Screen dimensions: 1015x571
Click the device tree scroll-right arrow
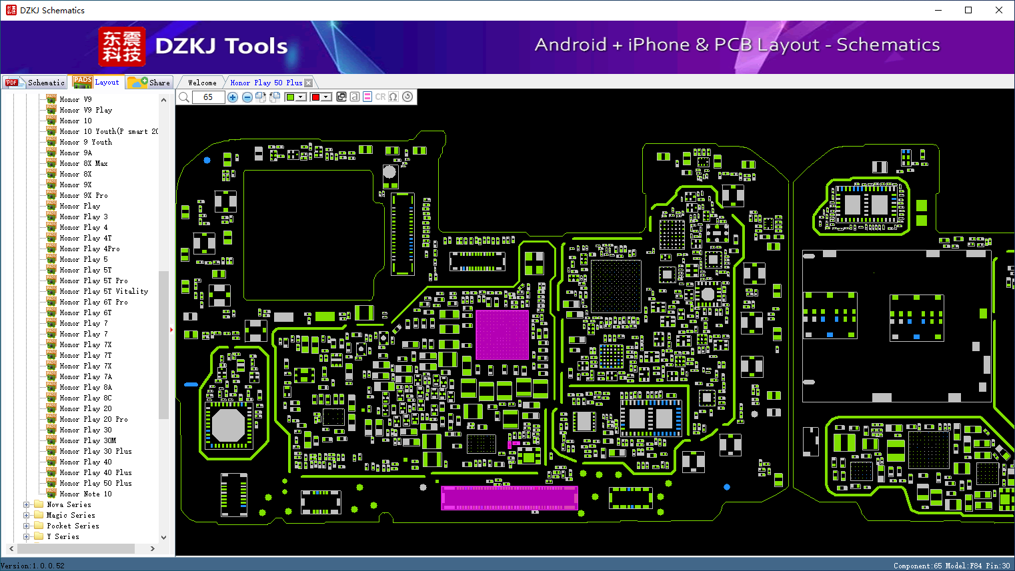153,548
